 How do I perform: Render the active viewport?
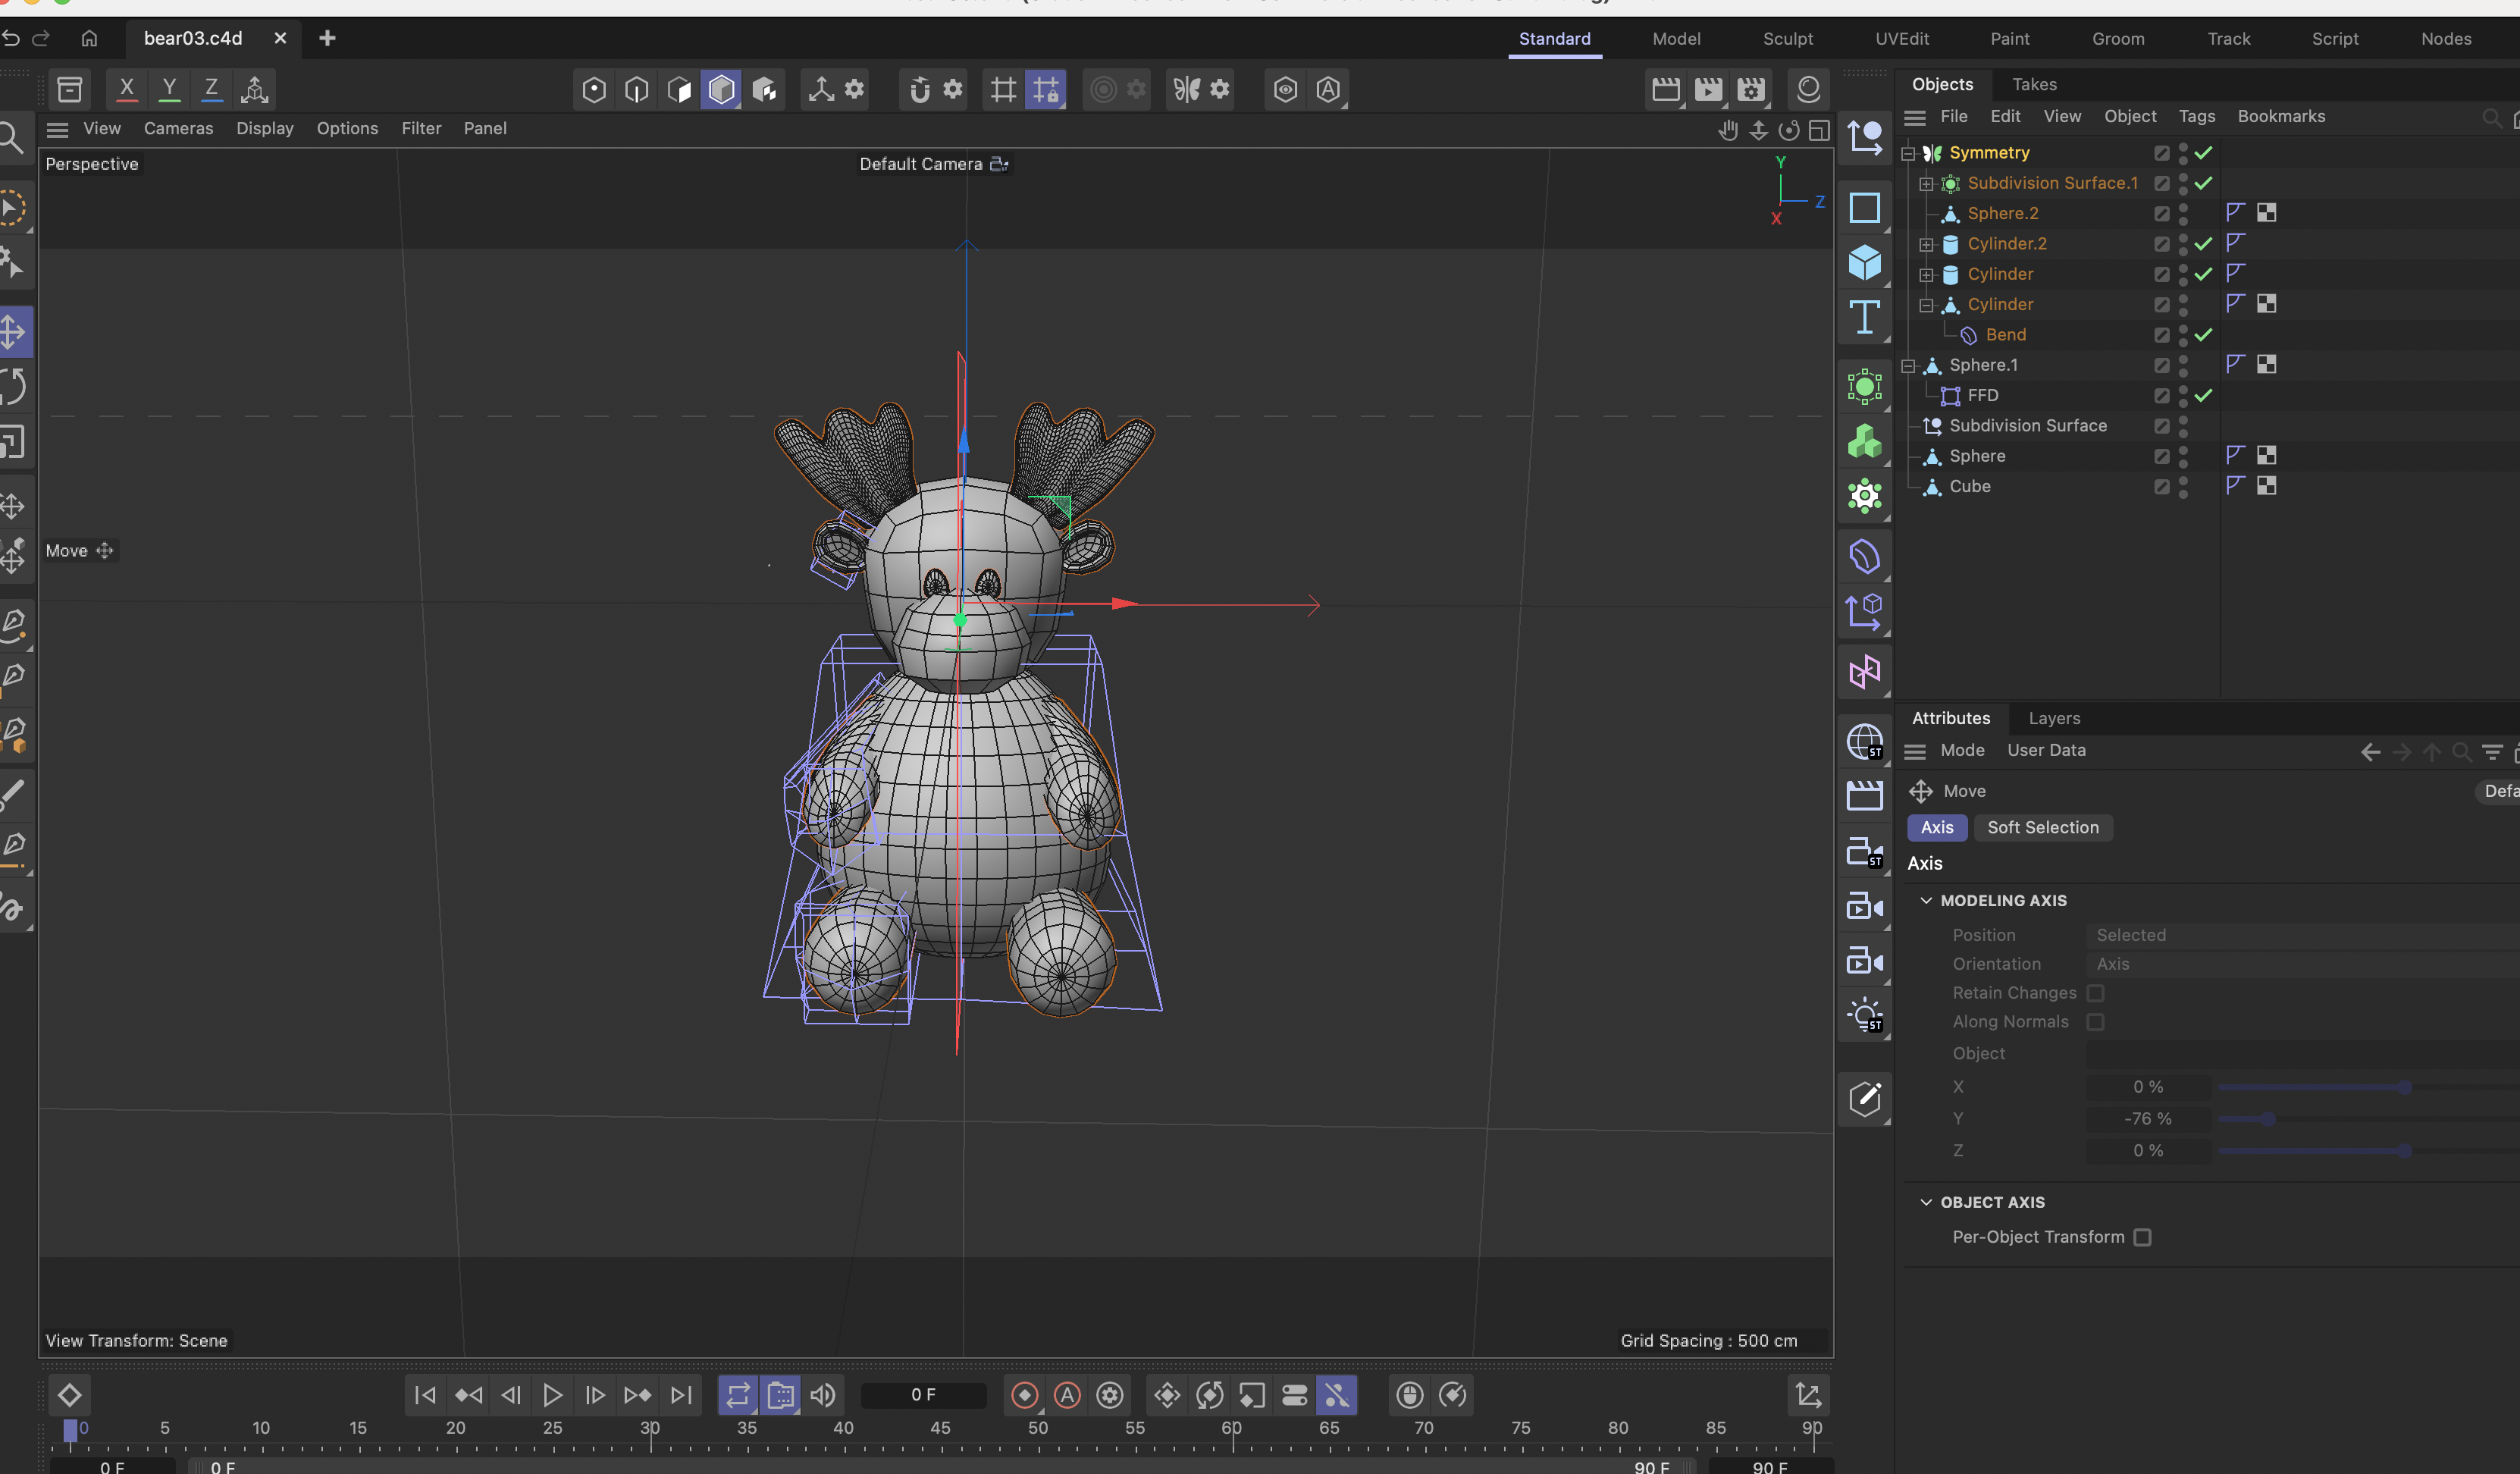(1666, 89)
